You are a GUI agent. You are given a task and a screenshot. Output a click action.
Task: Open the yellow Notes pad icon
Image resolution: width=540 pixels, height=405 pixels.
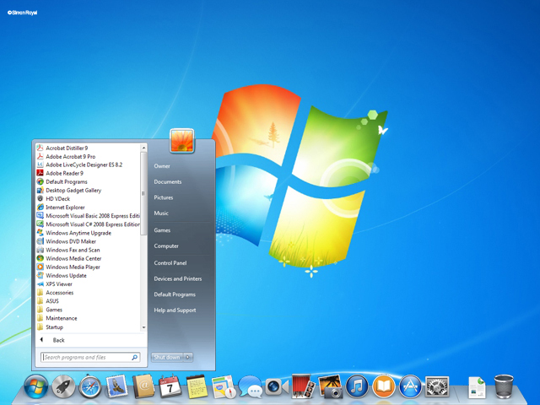pos(197,387)
